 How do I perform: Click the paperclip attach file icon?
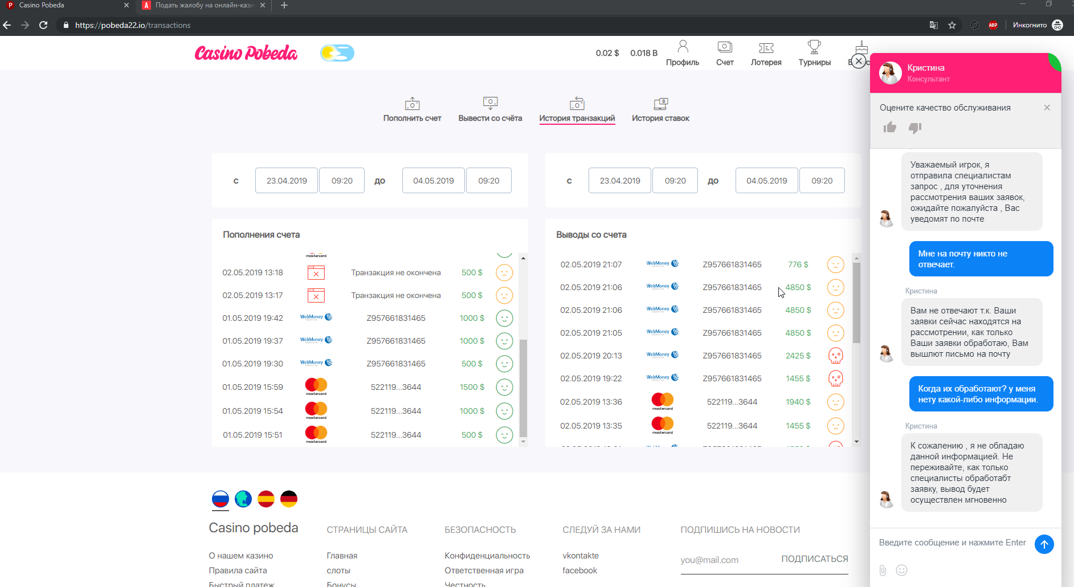coord(883,570)
